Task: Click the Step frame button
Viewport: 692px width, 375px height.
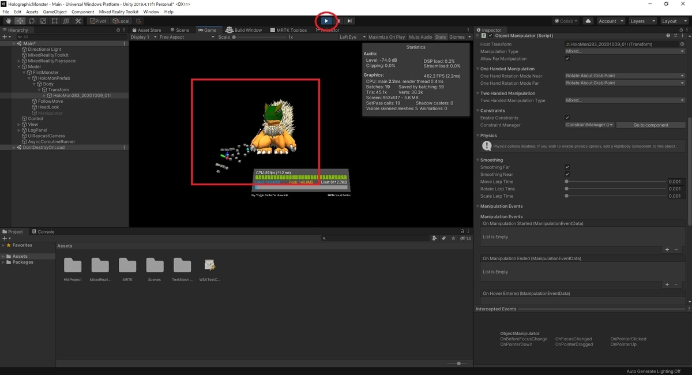Action: (x=349, y=21)
